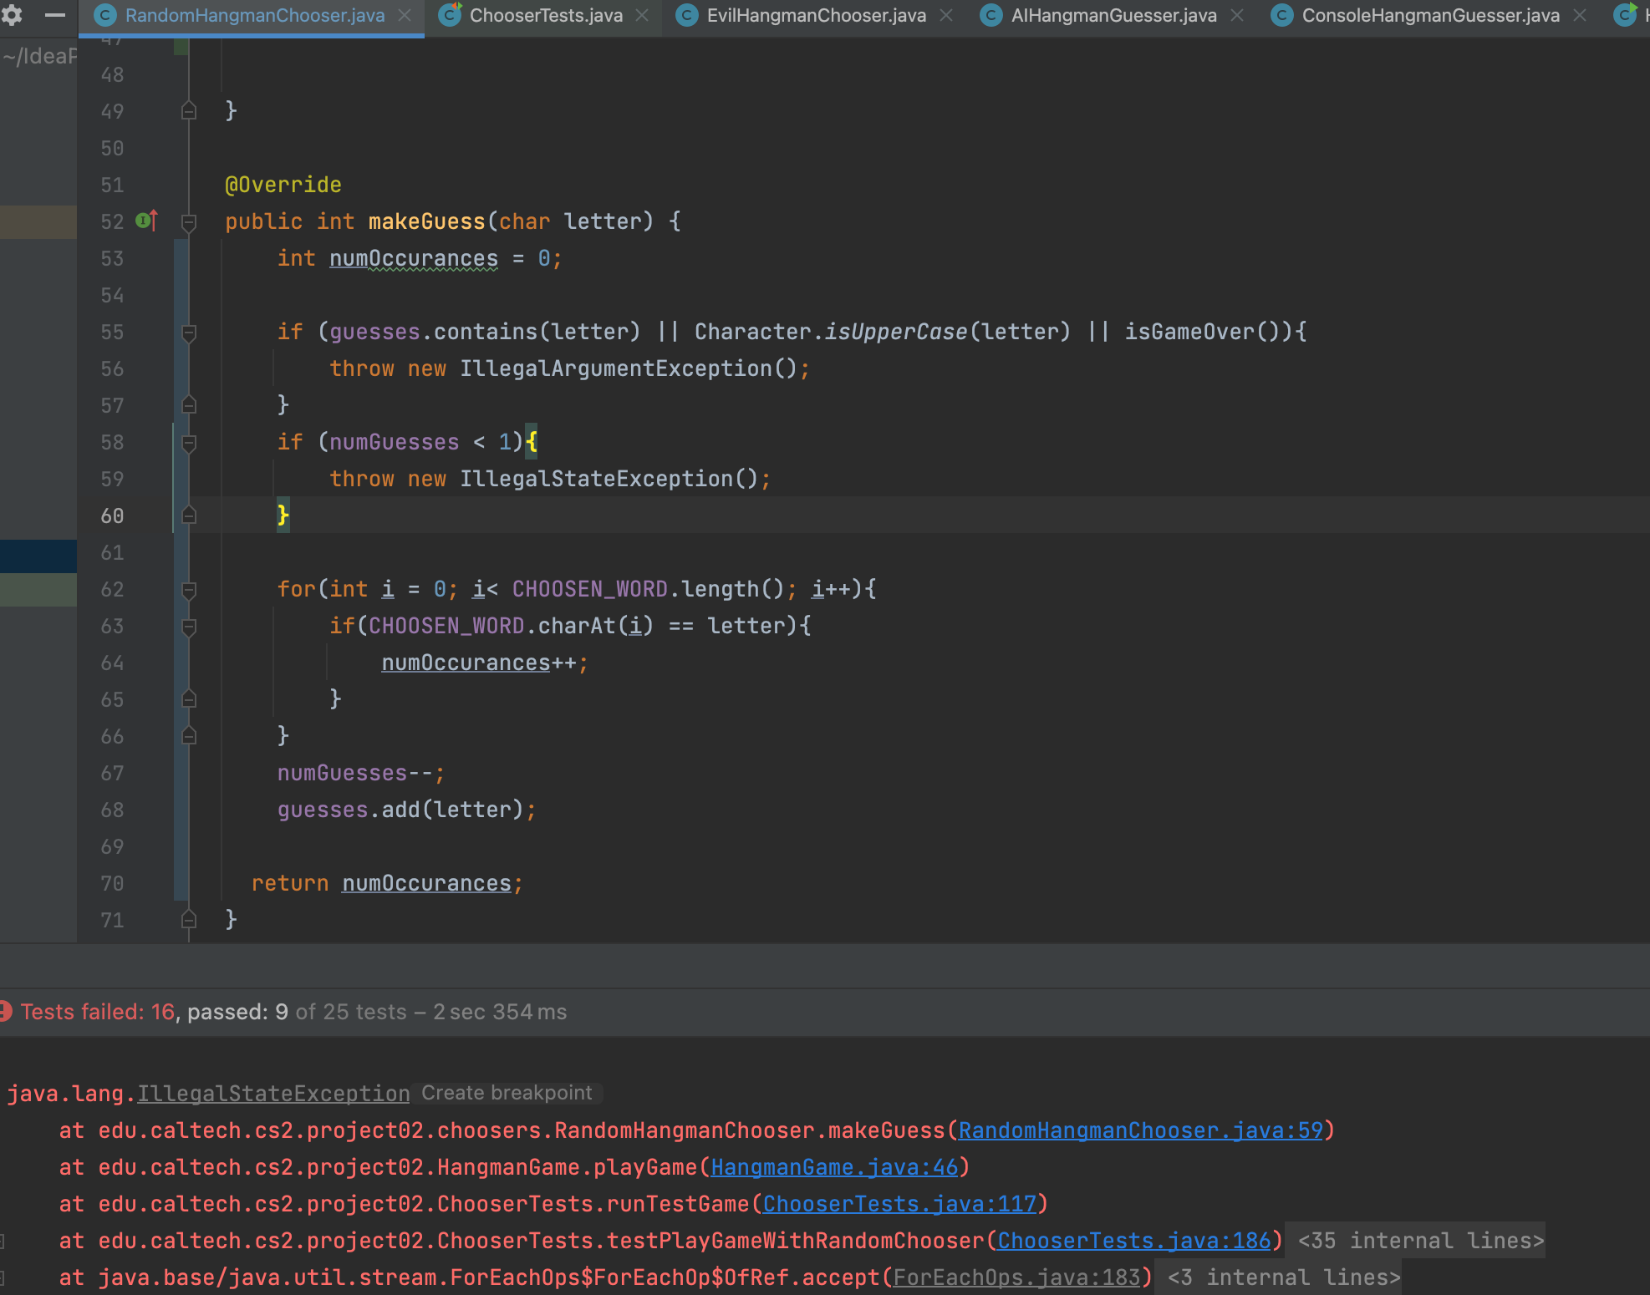
Task: Open the project panel settings gear
Action: pyautogui.click(x=12, y=14)
